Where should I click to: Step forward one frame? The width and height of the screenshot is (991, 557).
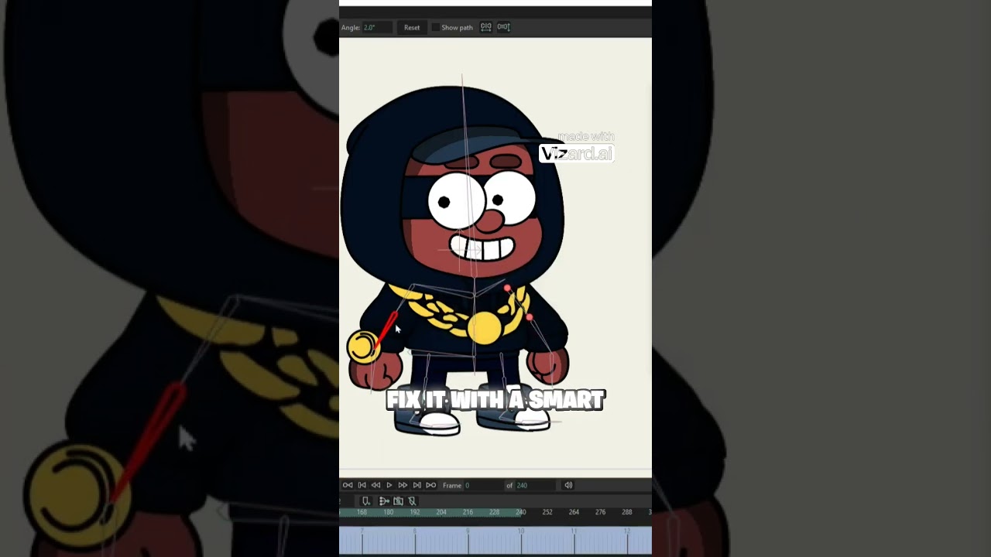coord(403,485)
